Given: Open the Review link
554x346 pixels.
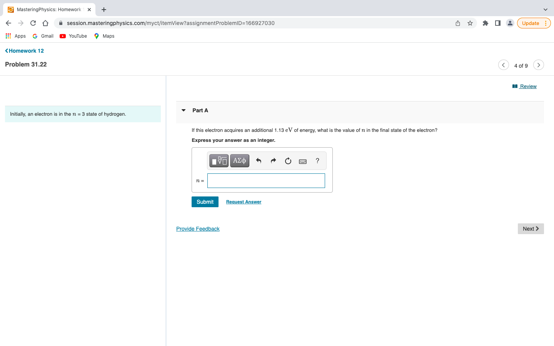Looking at the screenshot, I should point(524,86).
